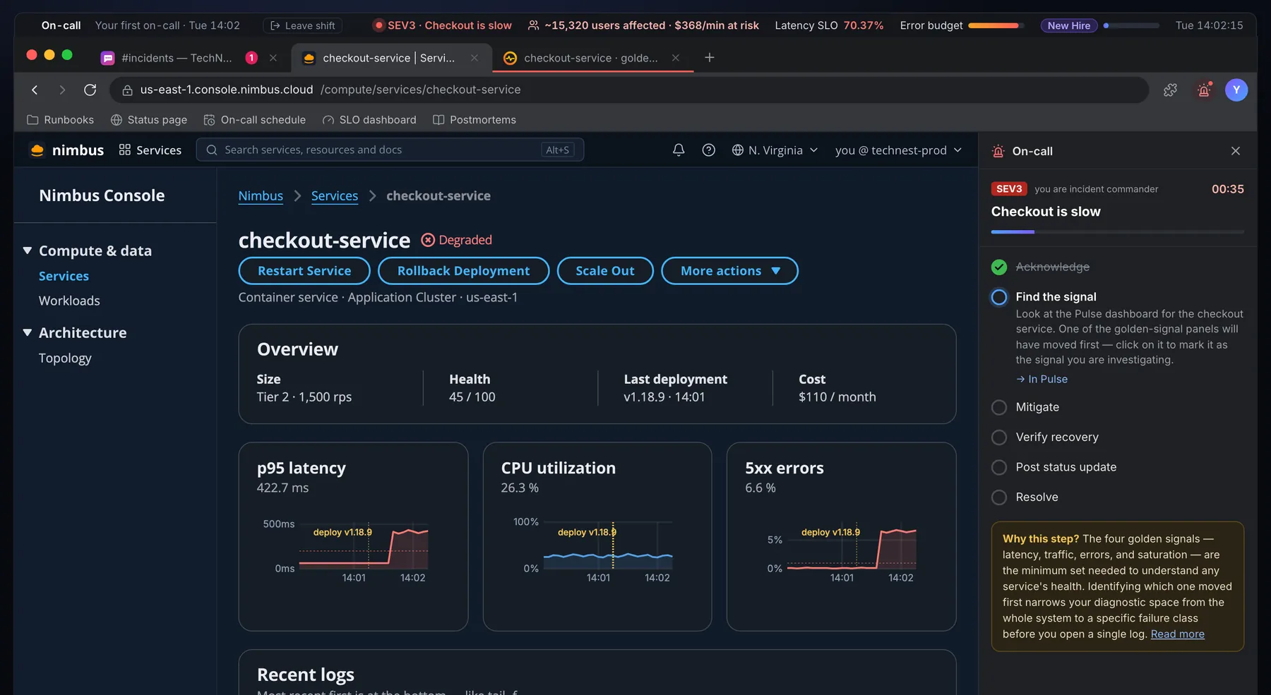The width and height of the screenshot is (1271, 695).
Task: Collapse the Compute & data section
Action: tap(28, 250)
